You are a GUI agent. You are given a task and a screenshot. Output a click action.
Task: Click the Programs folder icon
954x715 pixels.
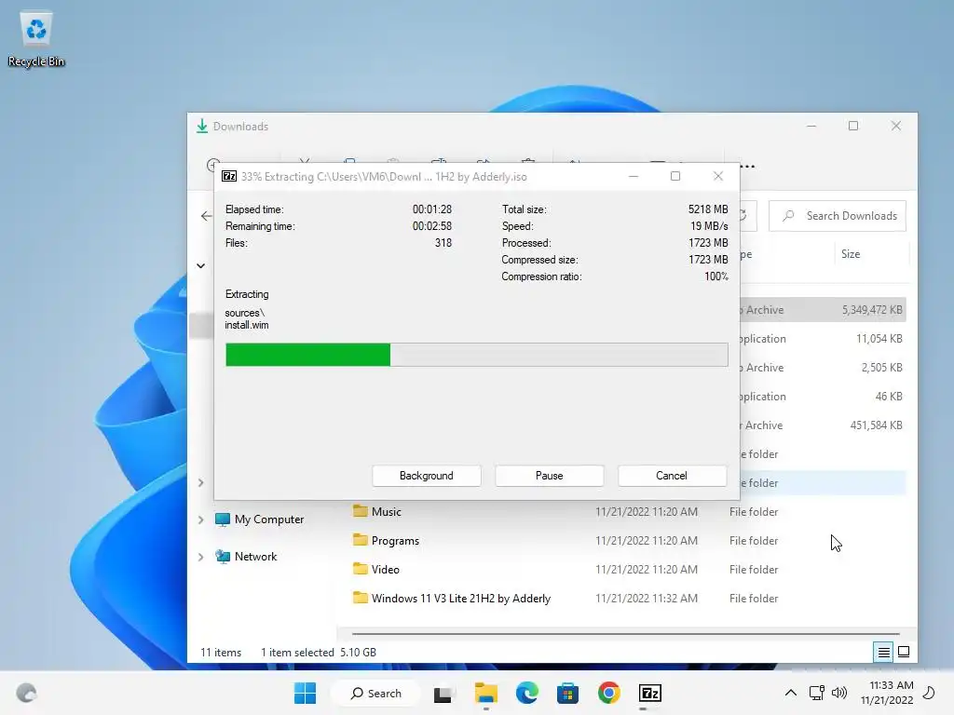[x=361, y=540]
